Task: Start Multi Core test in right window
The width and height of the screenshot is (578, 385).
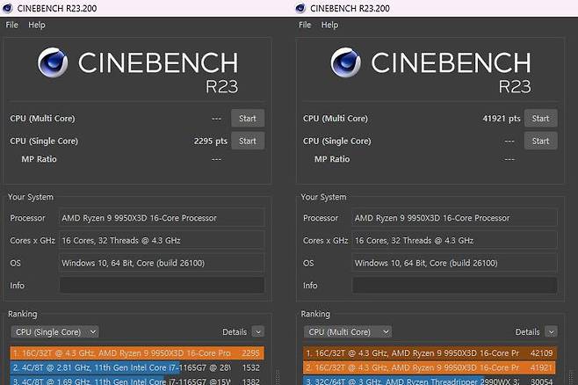Action: [540, 119]
